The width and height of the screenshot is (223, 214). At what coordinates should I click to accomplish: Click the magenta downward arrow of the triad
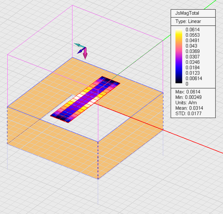point(85,54)
